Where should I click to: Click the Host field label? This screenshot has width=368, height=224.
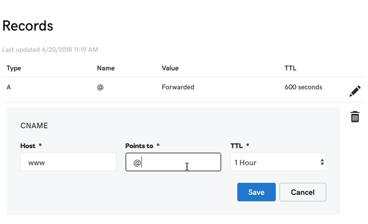28,146
